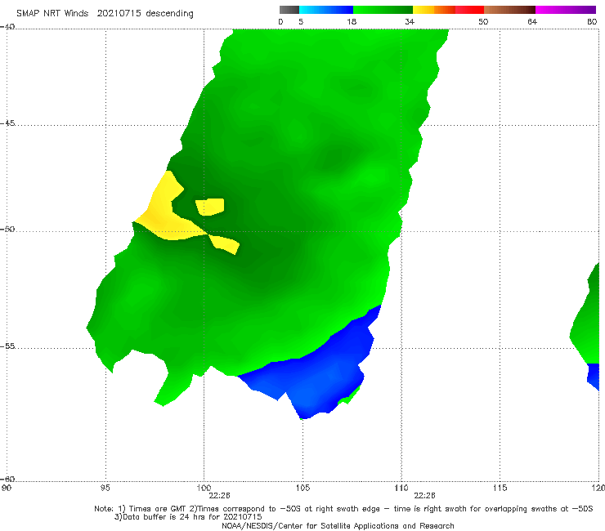Click the longitude label 100
This screenshot has width=605, height=531.
[x=204, y=488]
